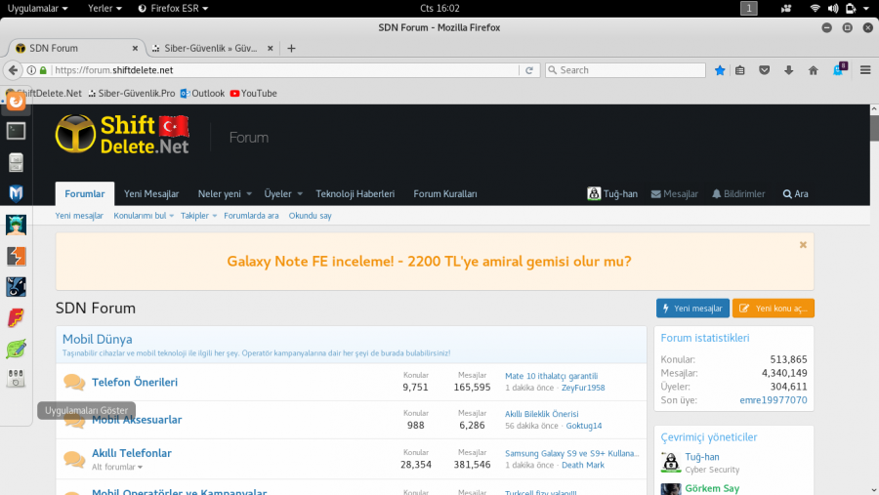
Task: Open the Galaxy Note FE inceleme link
Action: pos(429,262)
